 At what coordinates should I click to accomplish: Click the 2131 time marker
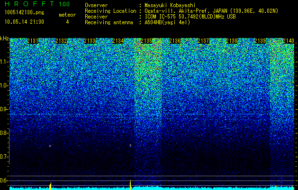[x=33, y=41]
